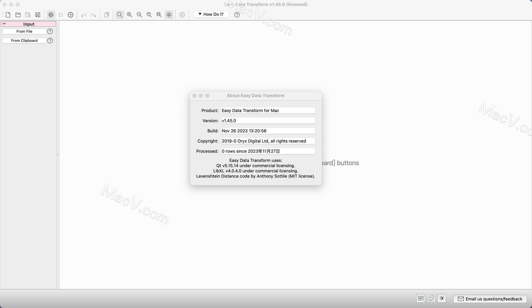The image size is (532, 308).
Task: Click the About Easy Data Transform title
Action: (x=255, y=96)
